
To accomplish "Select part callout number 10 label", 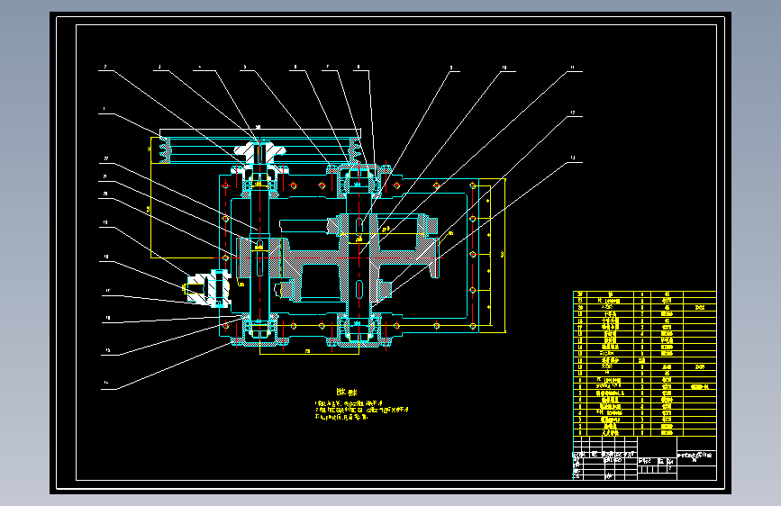I will coord(504,68).
